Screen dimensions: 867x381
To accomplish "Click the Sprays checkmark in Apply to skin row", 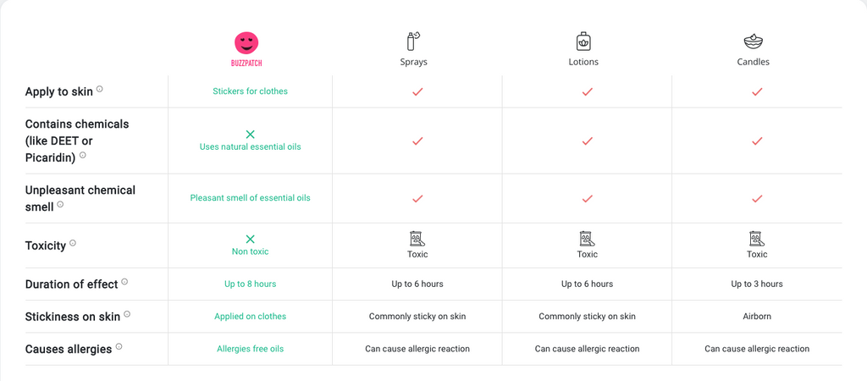I will pos(417,91).
